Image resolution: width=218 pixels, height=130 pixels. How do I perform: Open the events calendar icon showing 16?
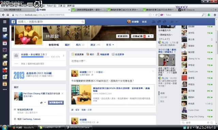5,43
